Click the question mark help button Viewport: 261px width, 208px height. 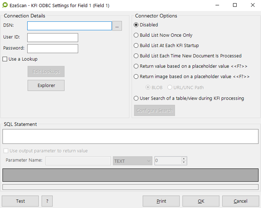47,201
